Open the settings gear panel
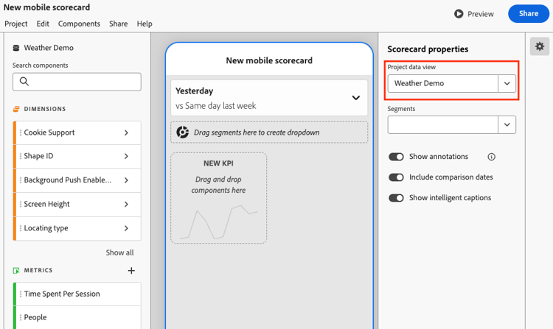This screenshot has width=553, height=329. click(x=540, y=46)
